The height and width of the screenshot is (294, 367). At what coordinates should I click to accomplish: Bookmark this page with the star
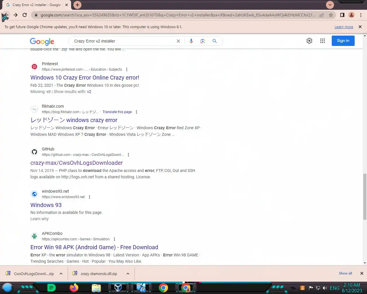[x=331, y=15]
